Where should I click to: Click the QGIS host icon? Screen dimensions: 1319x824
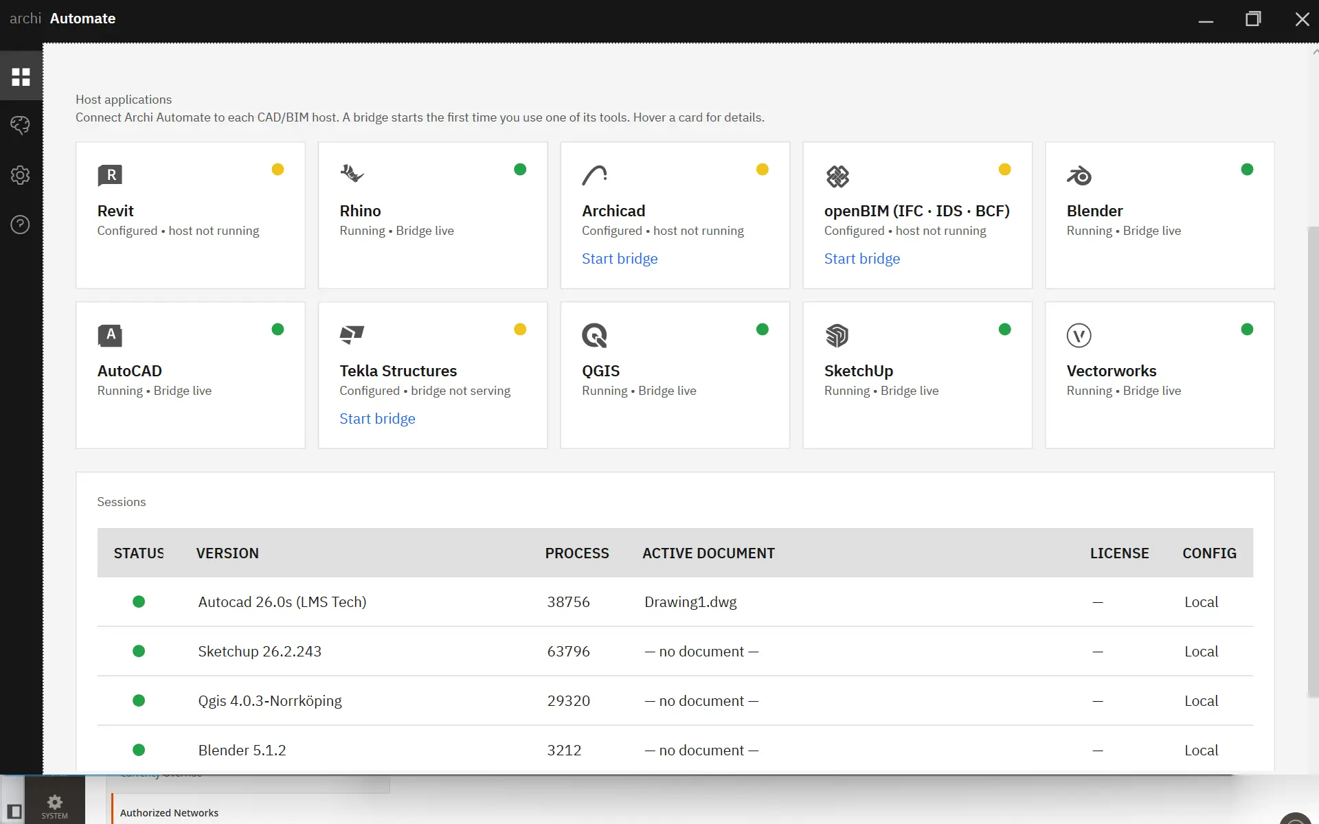tap(595, 335)
